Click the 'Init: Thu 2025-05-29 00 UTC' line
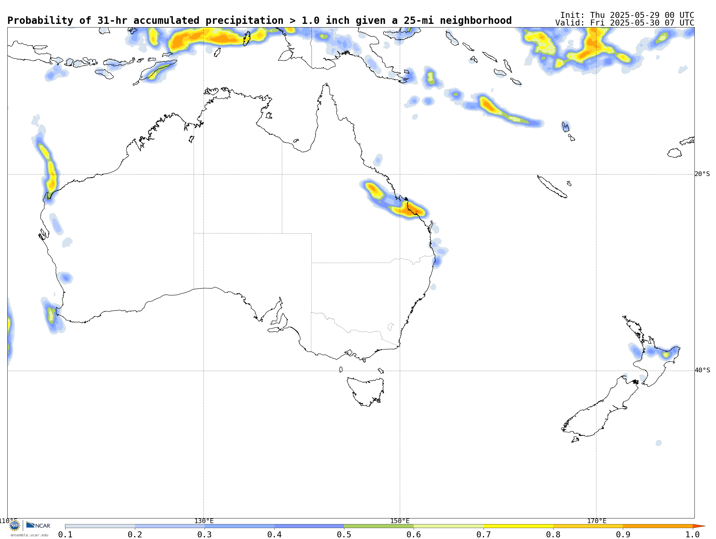This screenshot has height=539, width=716. (627, 15)
